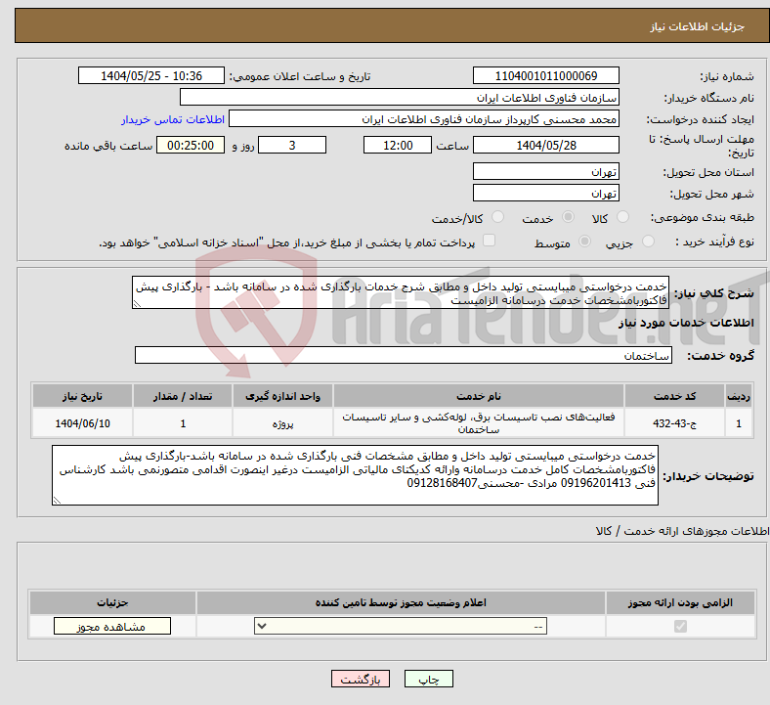The image size is (770, 705).
Task: Click general need description textarea
Action: click(401, 292)
